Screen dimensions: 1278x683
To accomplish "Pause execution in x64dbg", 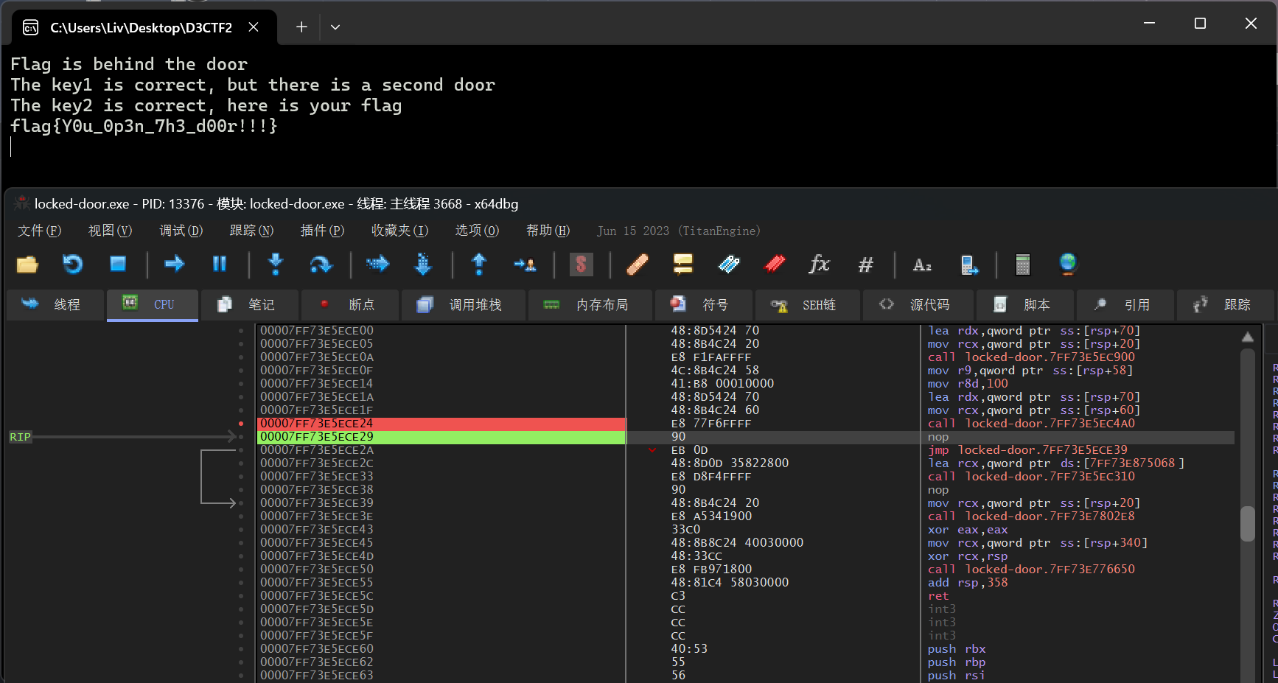I will pyautogui.click(x=220, y=265).
